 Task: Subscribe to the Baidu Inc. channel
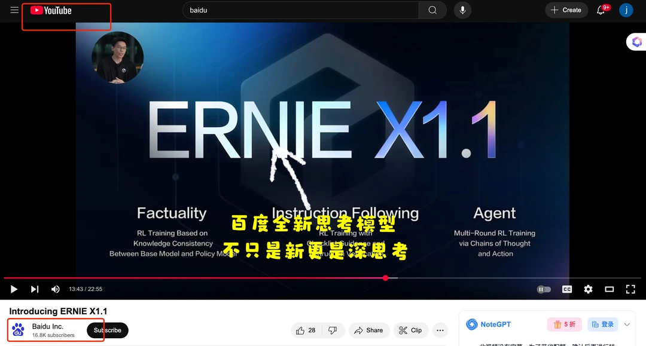pyautogui.click(x=108, y=330)
